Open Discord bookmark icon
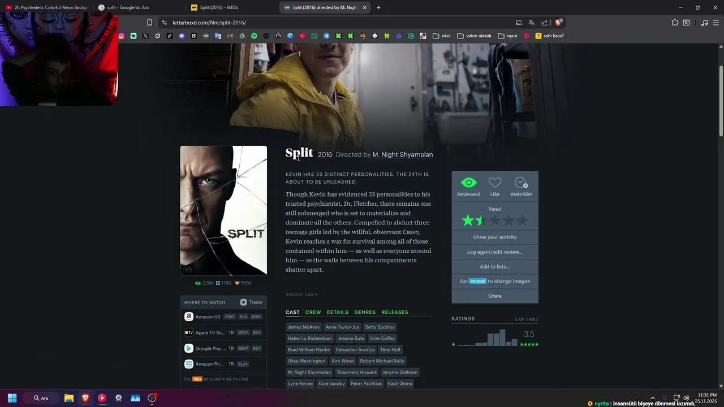 (x=182, y=36)
